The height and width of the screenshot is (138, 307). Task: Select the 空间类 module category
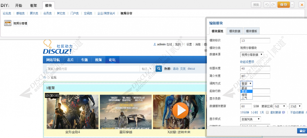click(88, 13)
